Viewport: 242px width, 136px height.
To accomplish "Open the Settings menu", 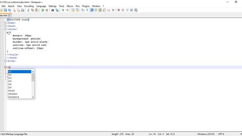I will 53,6.
